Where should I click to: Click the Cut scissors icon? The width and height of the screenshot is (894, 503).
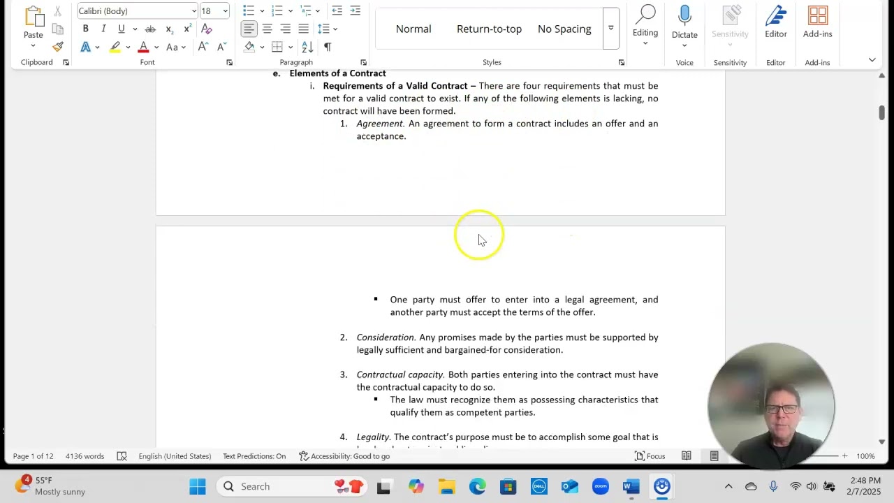pos(57,11)
